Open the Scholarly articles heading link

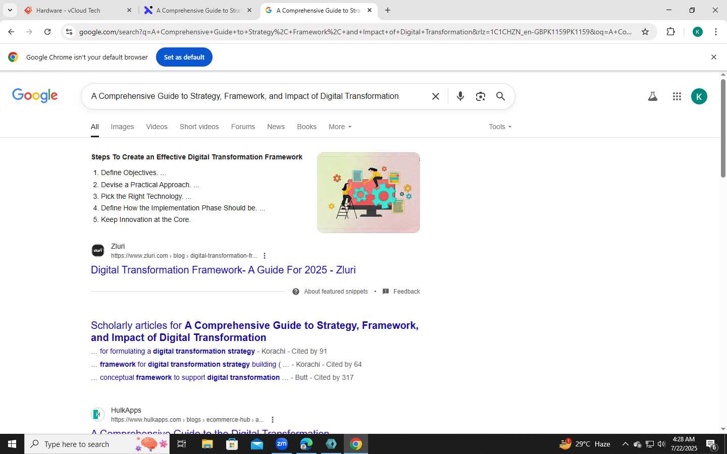click(x=254, y=331)
